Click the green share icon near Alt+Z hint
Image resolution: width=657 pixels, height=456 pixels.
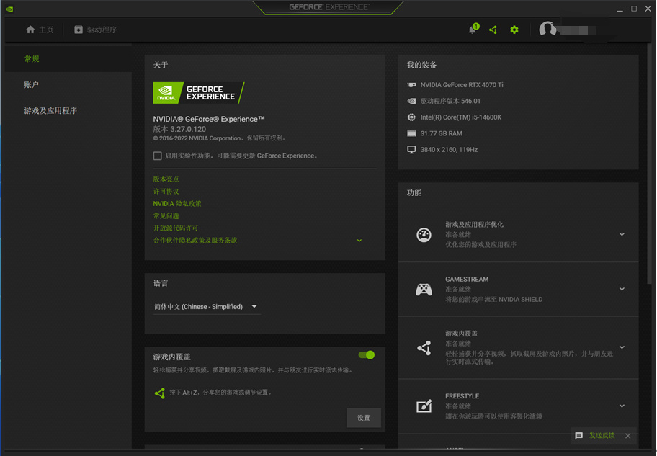(x=160, y=393)
